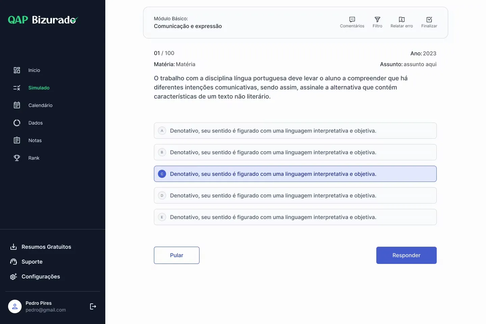Click the pedro@gmail.com email text
The height and width of the screenshot is (324, 486).
pyautogui.click(x=46, y=310)
